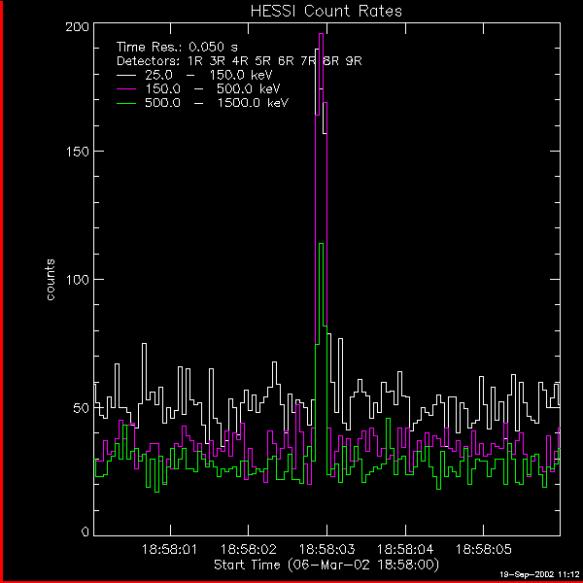Image resolution: width=583 pixels, height=583 pixels.
Task: Select the "150.0 – 500.0 keV" legend label
Action: [212, 89]
